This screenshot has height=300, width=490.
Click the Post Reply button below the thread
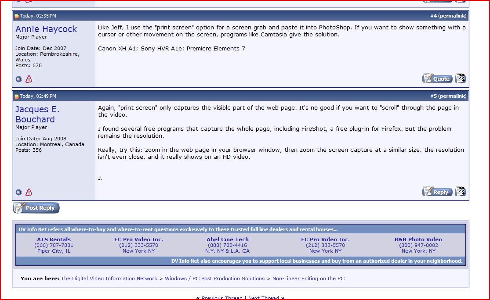tap(36, 208)
